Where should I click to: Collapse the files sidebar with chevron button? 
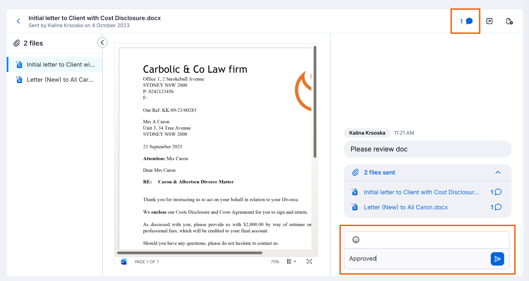click(x=102, y=43)
